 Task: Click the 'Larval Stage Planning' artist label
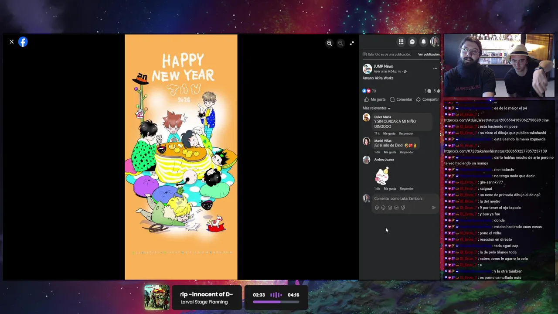[x=204, y=302]
